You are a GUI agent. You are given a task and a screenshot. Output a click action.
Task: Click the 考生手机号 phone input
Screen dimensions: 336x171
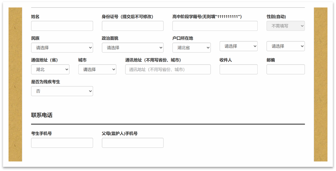(x=62, y=143)
